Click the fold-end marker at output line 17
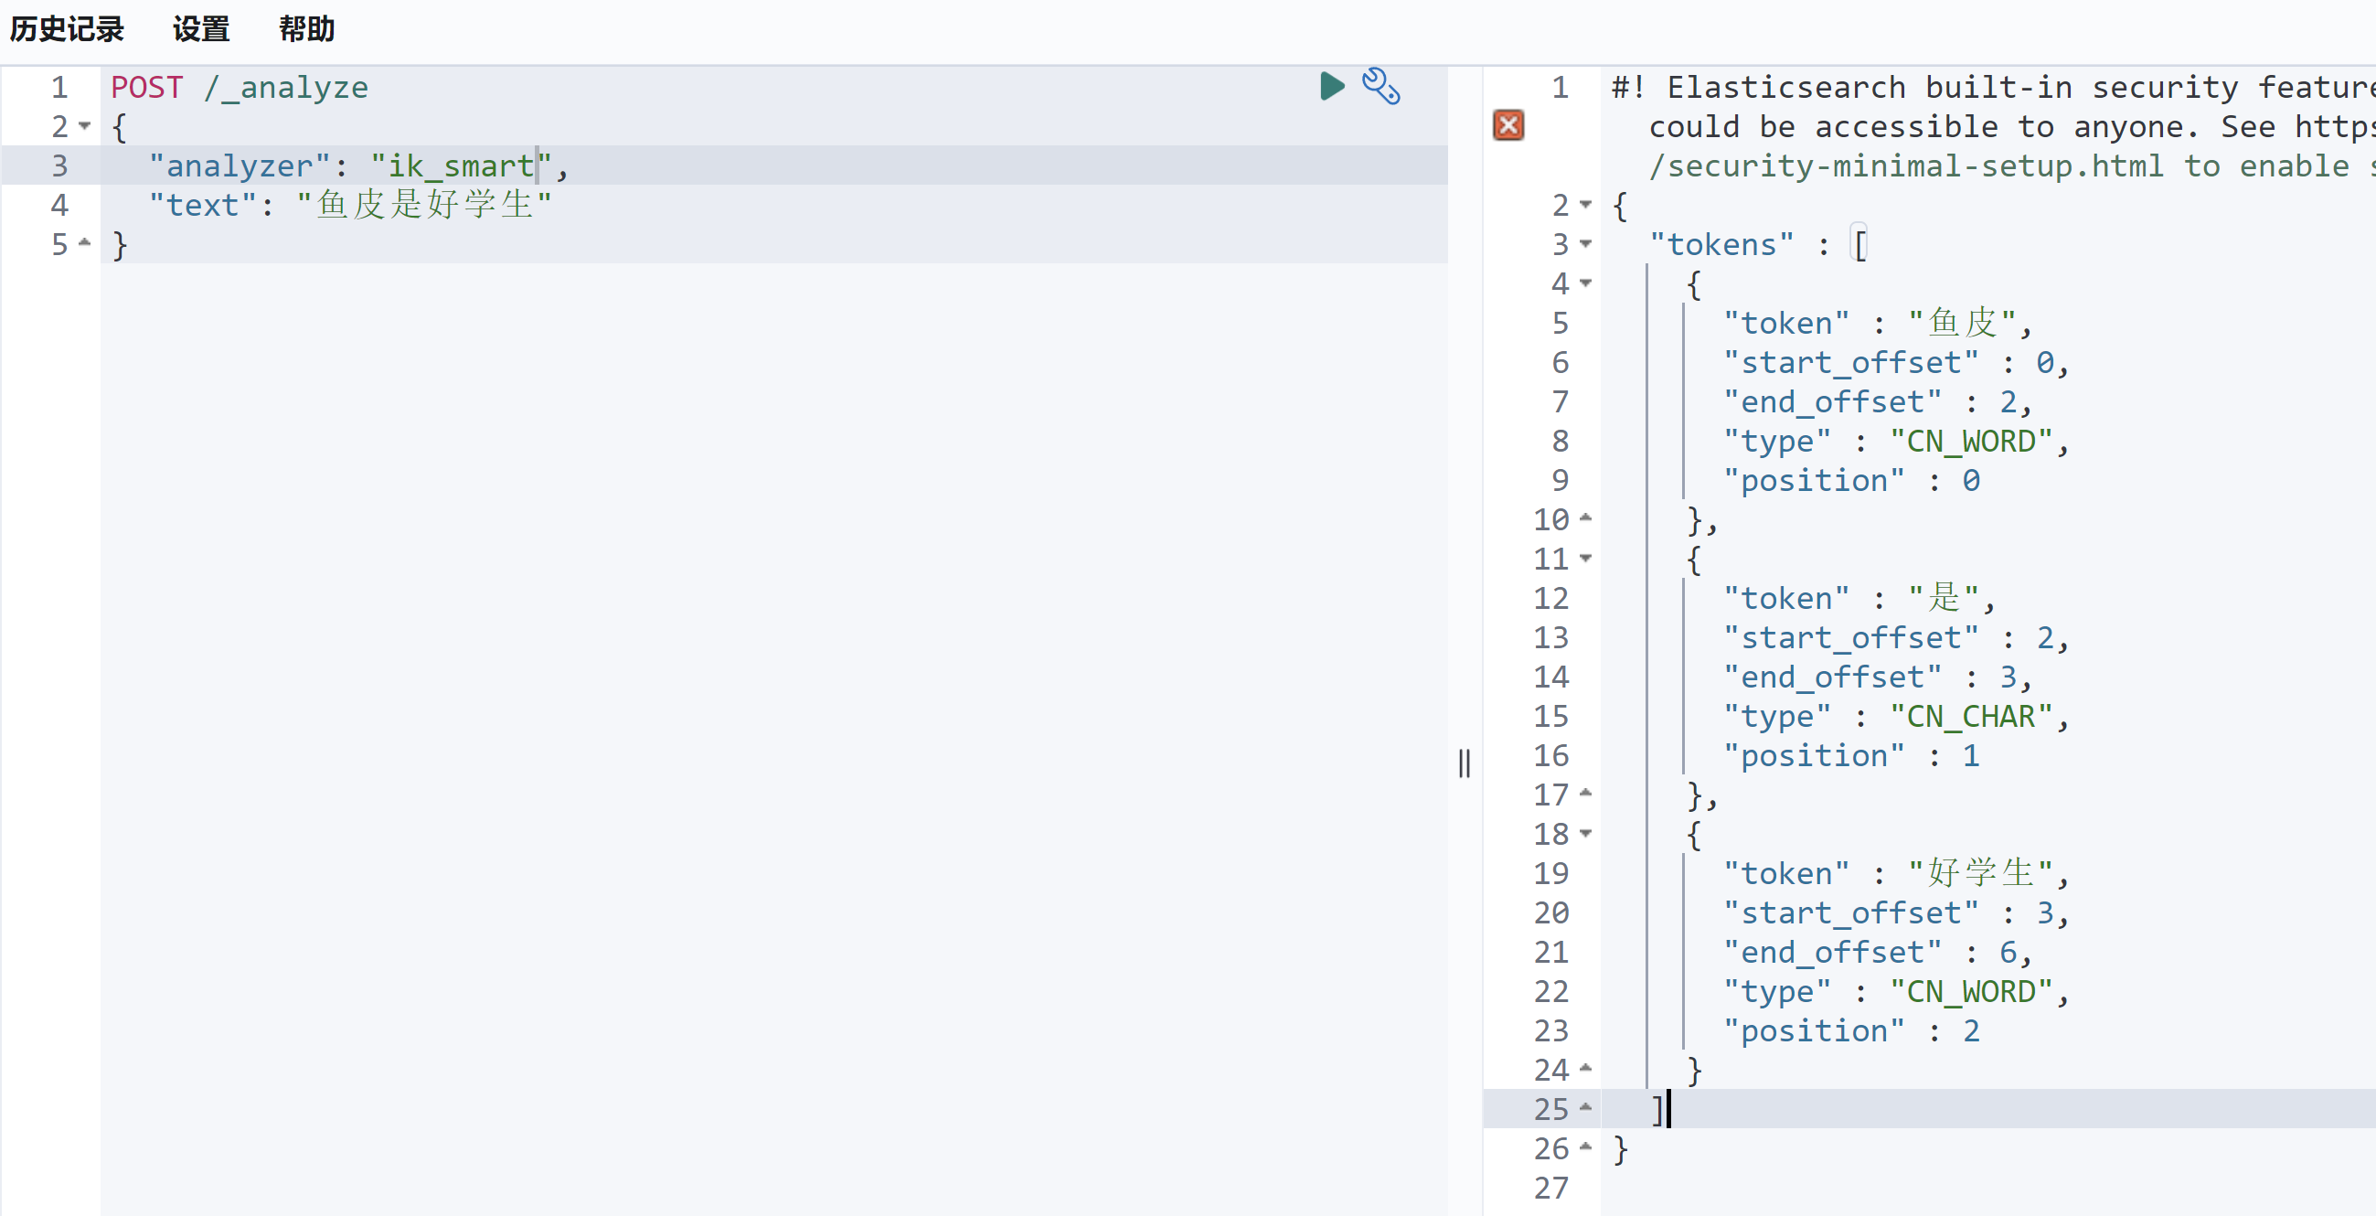The height and width of the screenshot is (1216, 2376). click(1585, 795)
